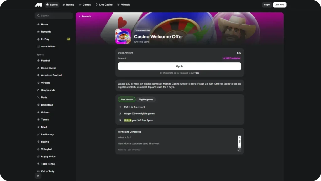Click the Opt In button
Screen dimensions: 321x181
pyautogui.click(x=180, y=66)
